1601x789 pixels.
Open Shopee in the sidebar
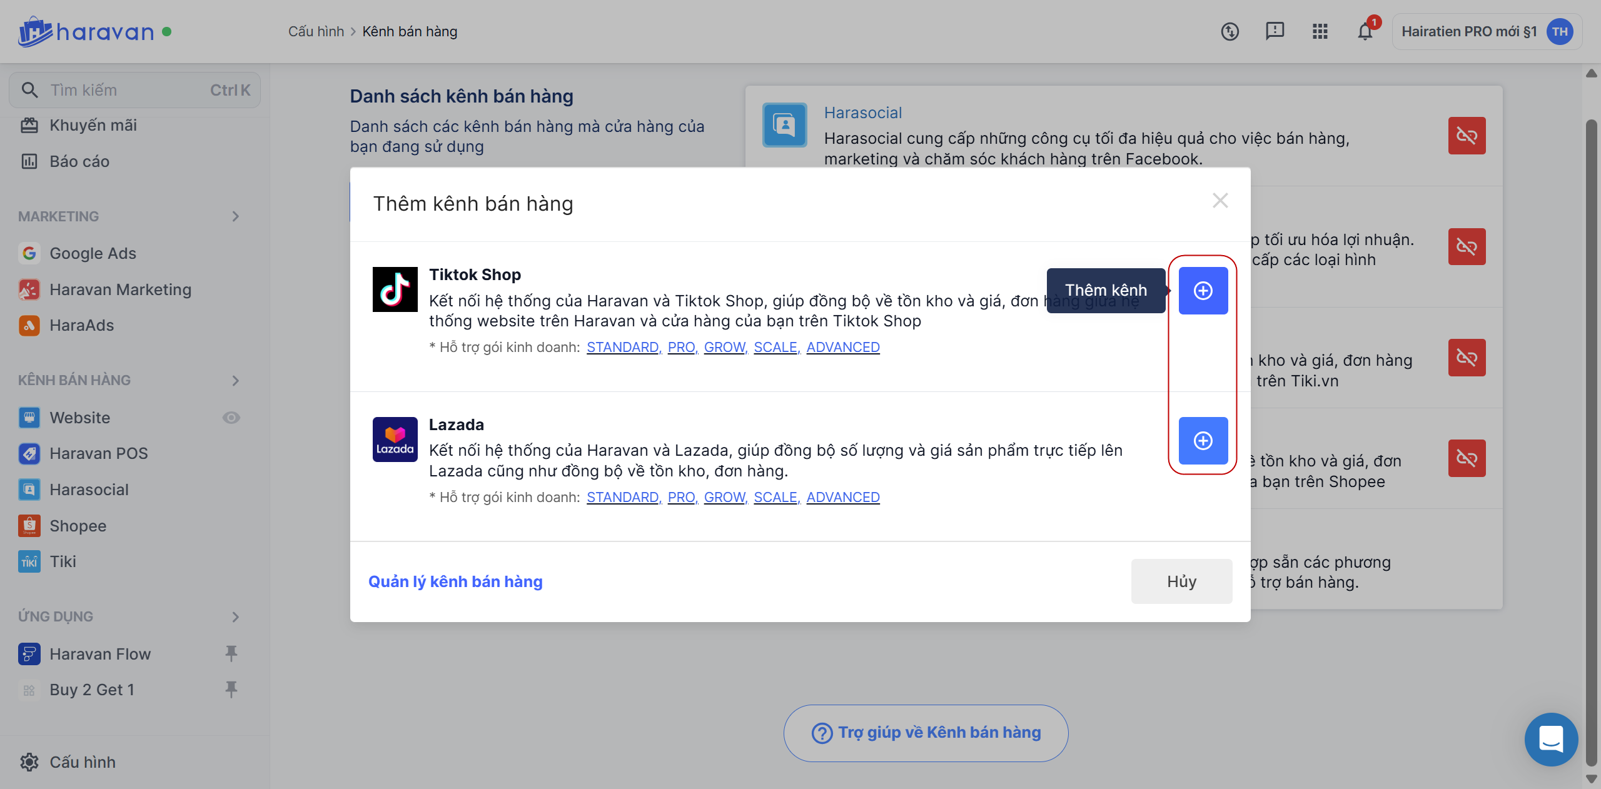point(78,526)
